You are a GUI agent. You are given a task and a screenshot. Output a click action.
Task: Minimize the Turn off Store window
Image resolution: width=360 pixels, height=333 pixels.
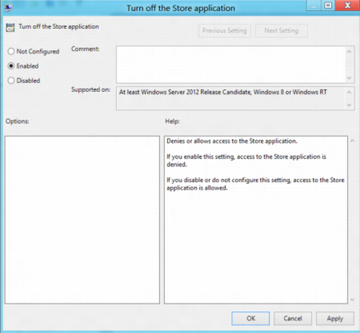pyautogui.click(x=314, y=5)
